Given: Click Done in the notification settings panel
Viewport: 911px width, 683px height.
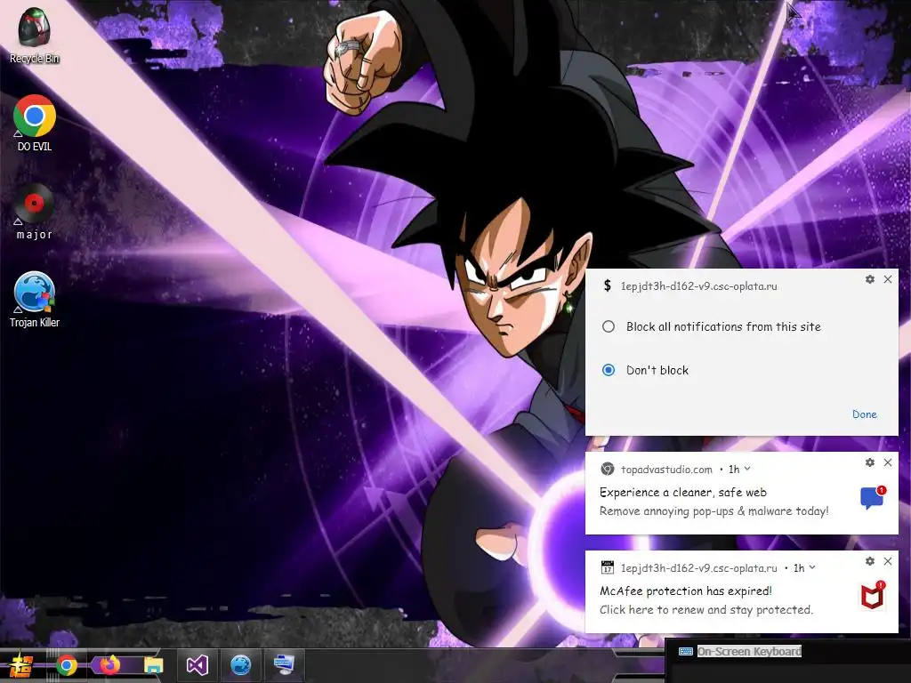Looking at the screenshot, I should click(x=865, y=414).
